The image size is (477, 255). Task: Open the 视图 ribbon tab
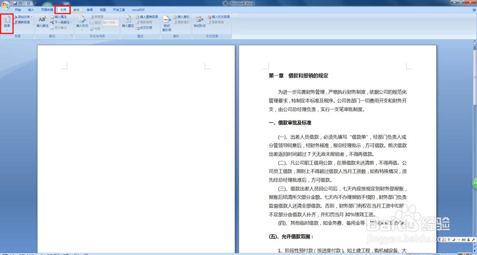point(103,10)
